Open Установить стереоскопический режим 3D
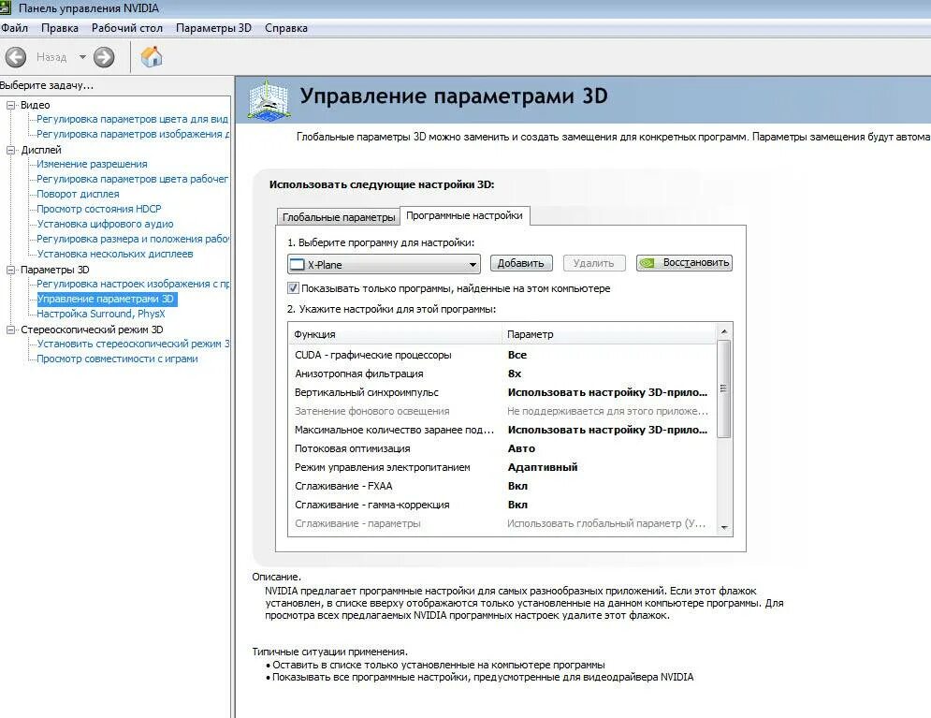 coord(133,344)
